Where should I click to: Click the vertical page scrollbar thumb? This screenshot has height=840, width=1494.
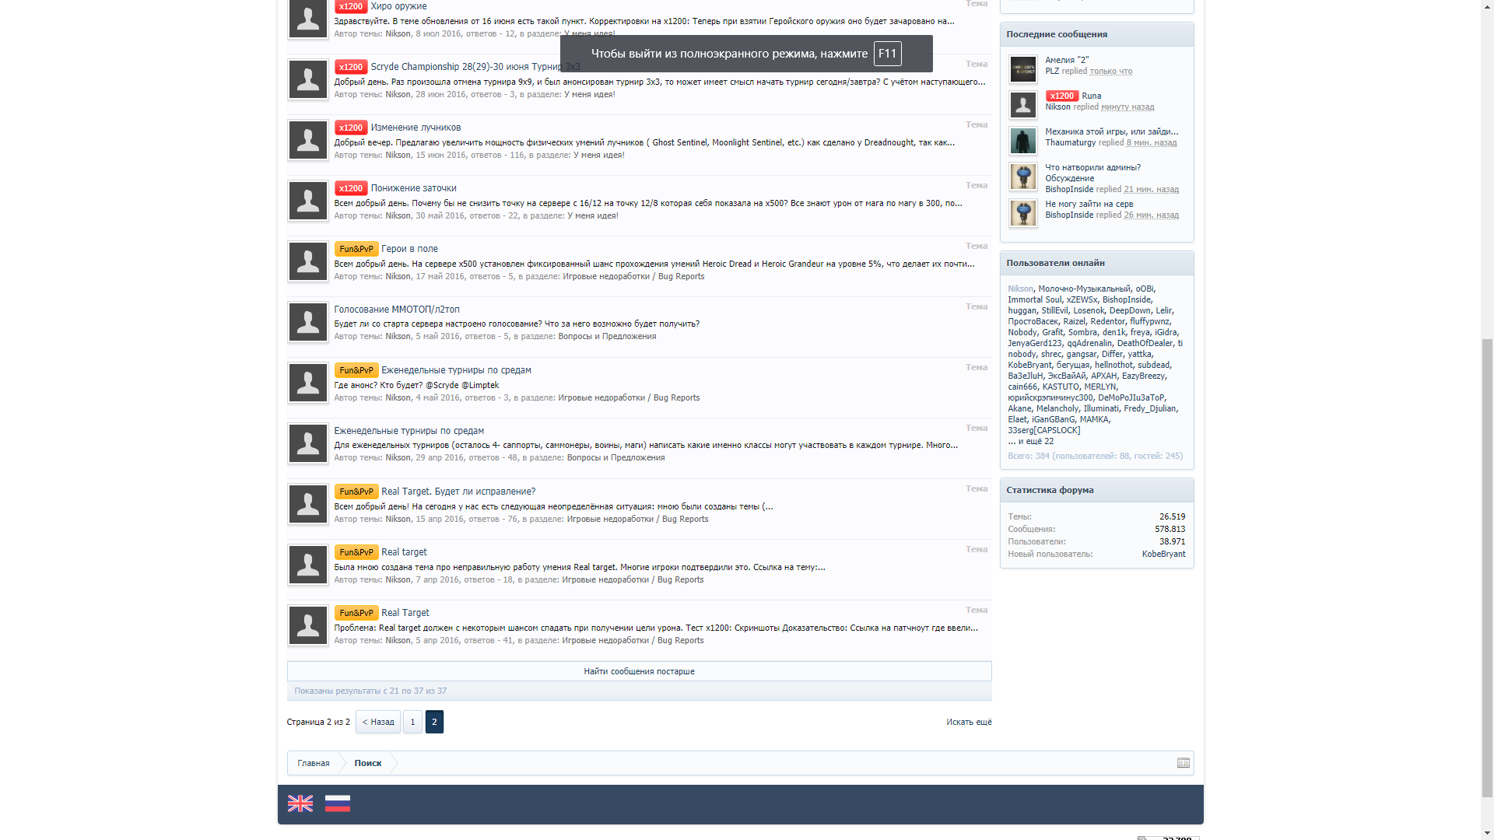[1487, 568]
